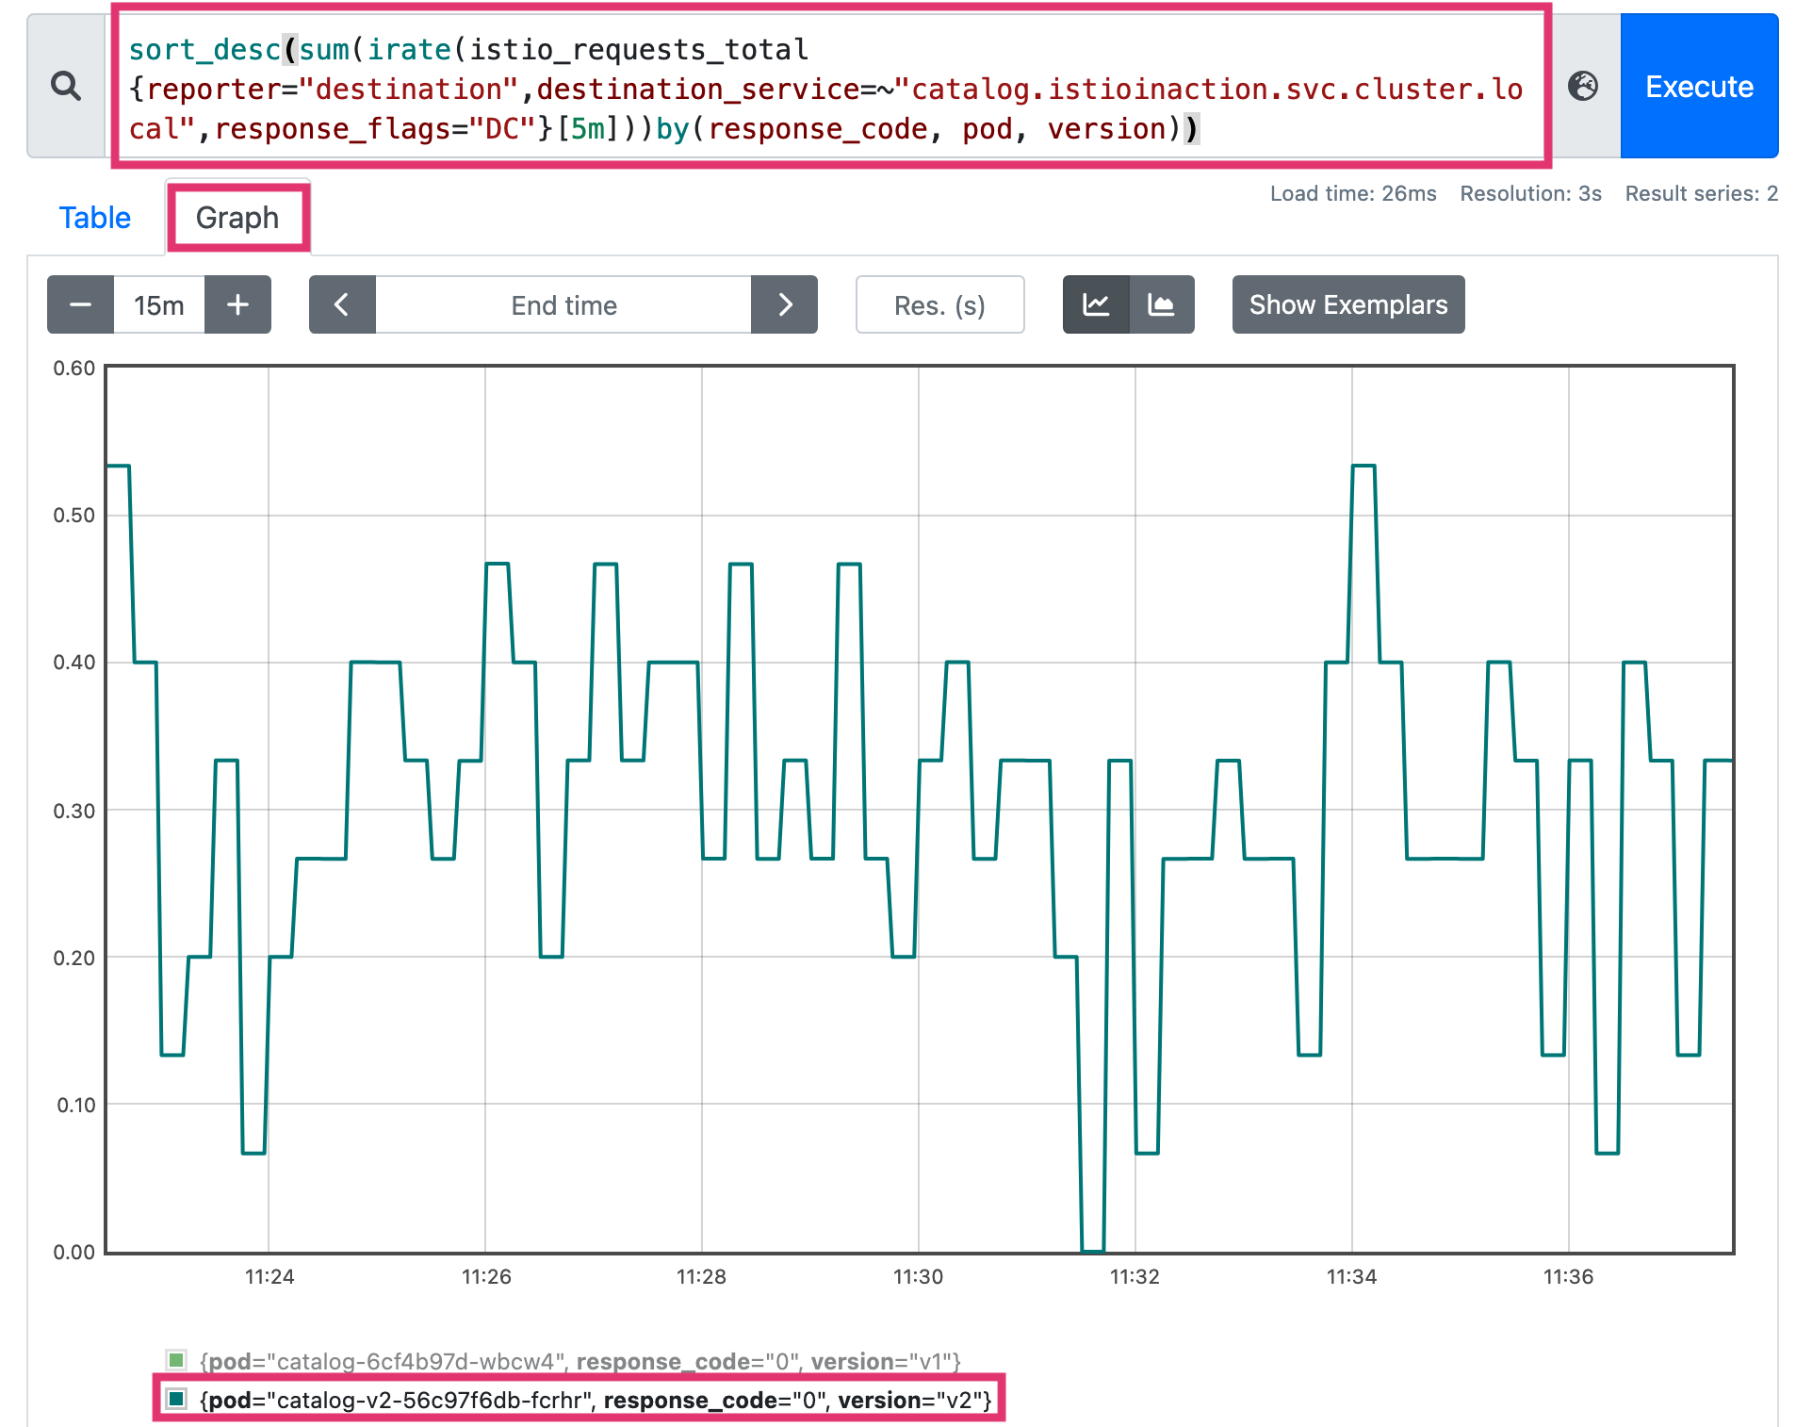The image size is (1796, 1427).
Task: Select the line chart mode
Action: click(x=1096, y=304)
